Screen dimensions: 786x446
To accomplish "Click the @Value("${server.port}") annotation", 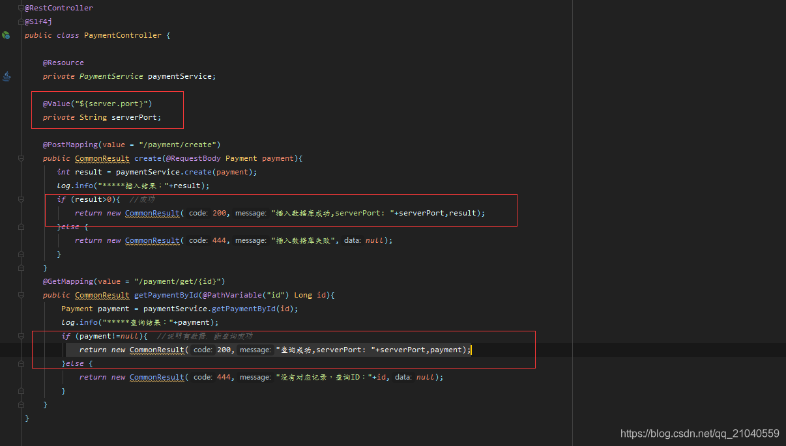I will tap(98, 104).
